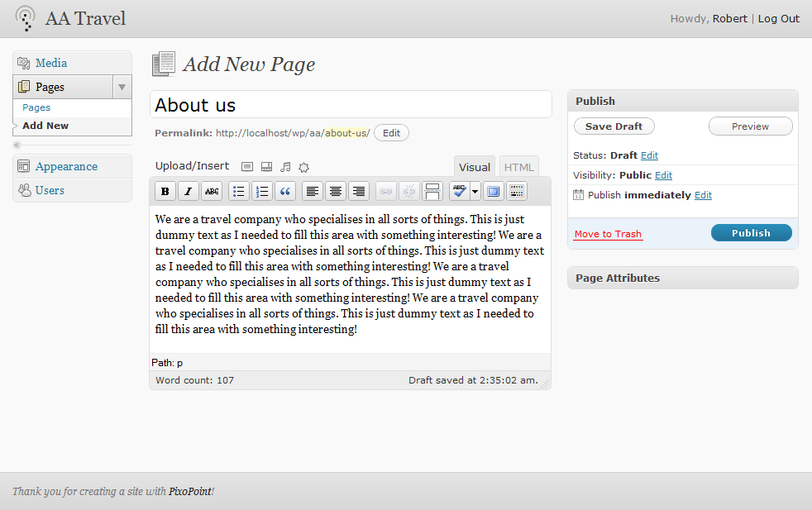Toggle the Pages menu dropdown arrow

(x=122, y=87)
